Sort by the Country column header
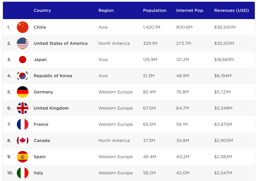Image resolution: width=258 pixels, height=181 pixels. point(42,10)
